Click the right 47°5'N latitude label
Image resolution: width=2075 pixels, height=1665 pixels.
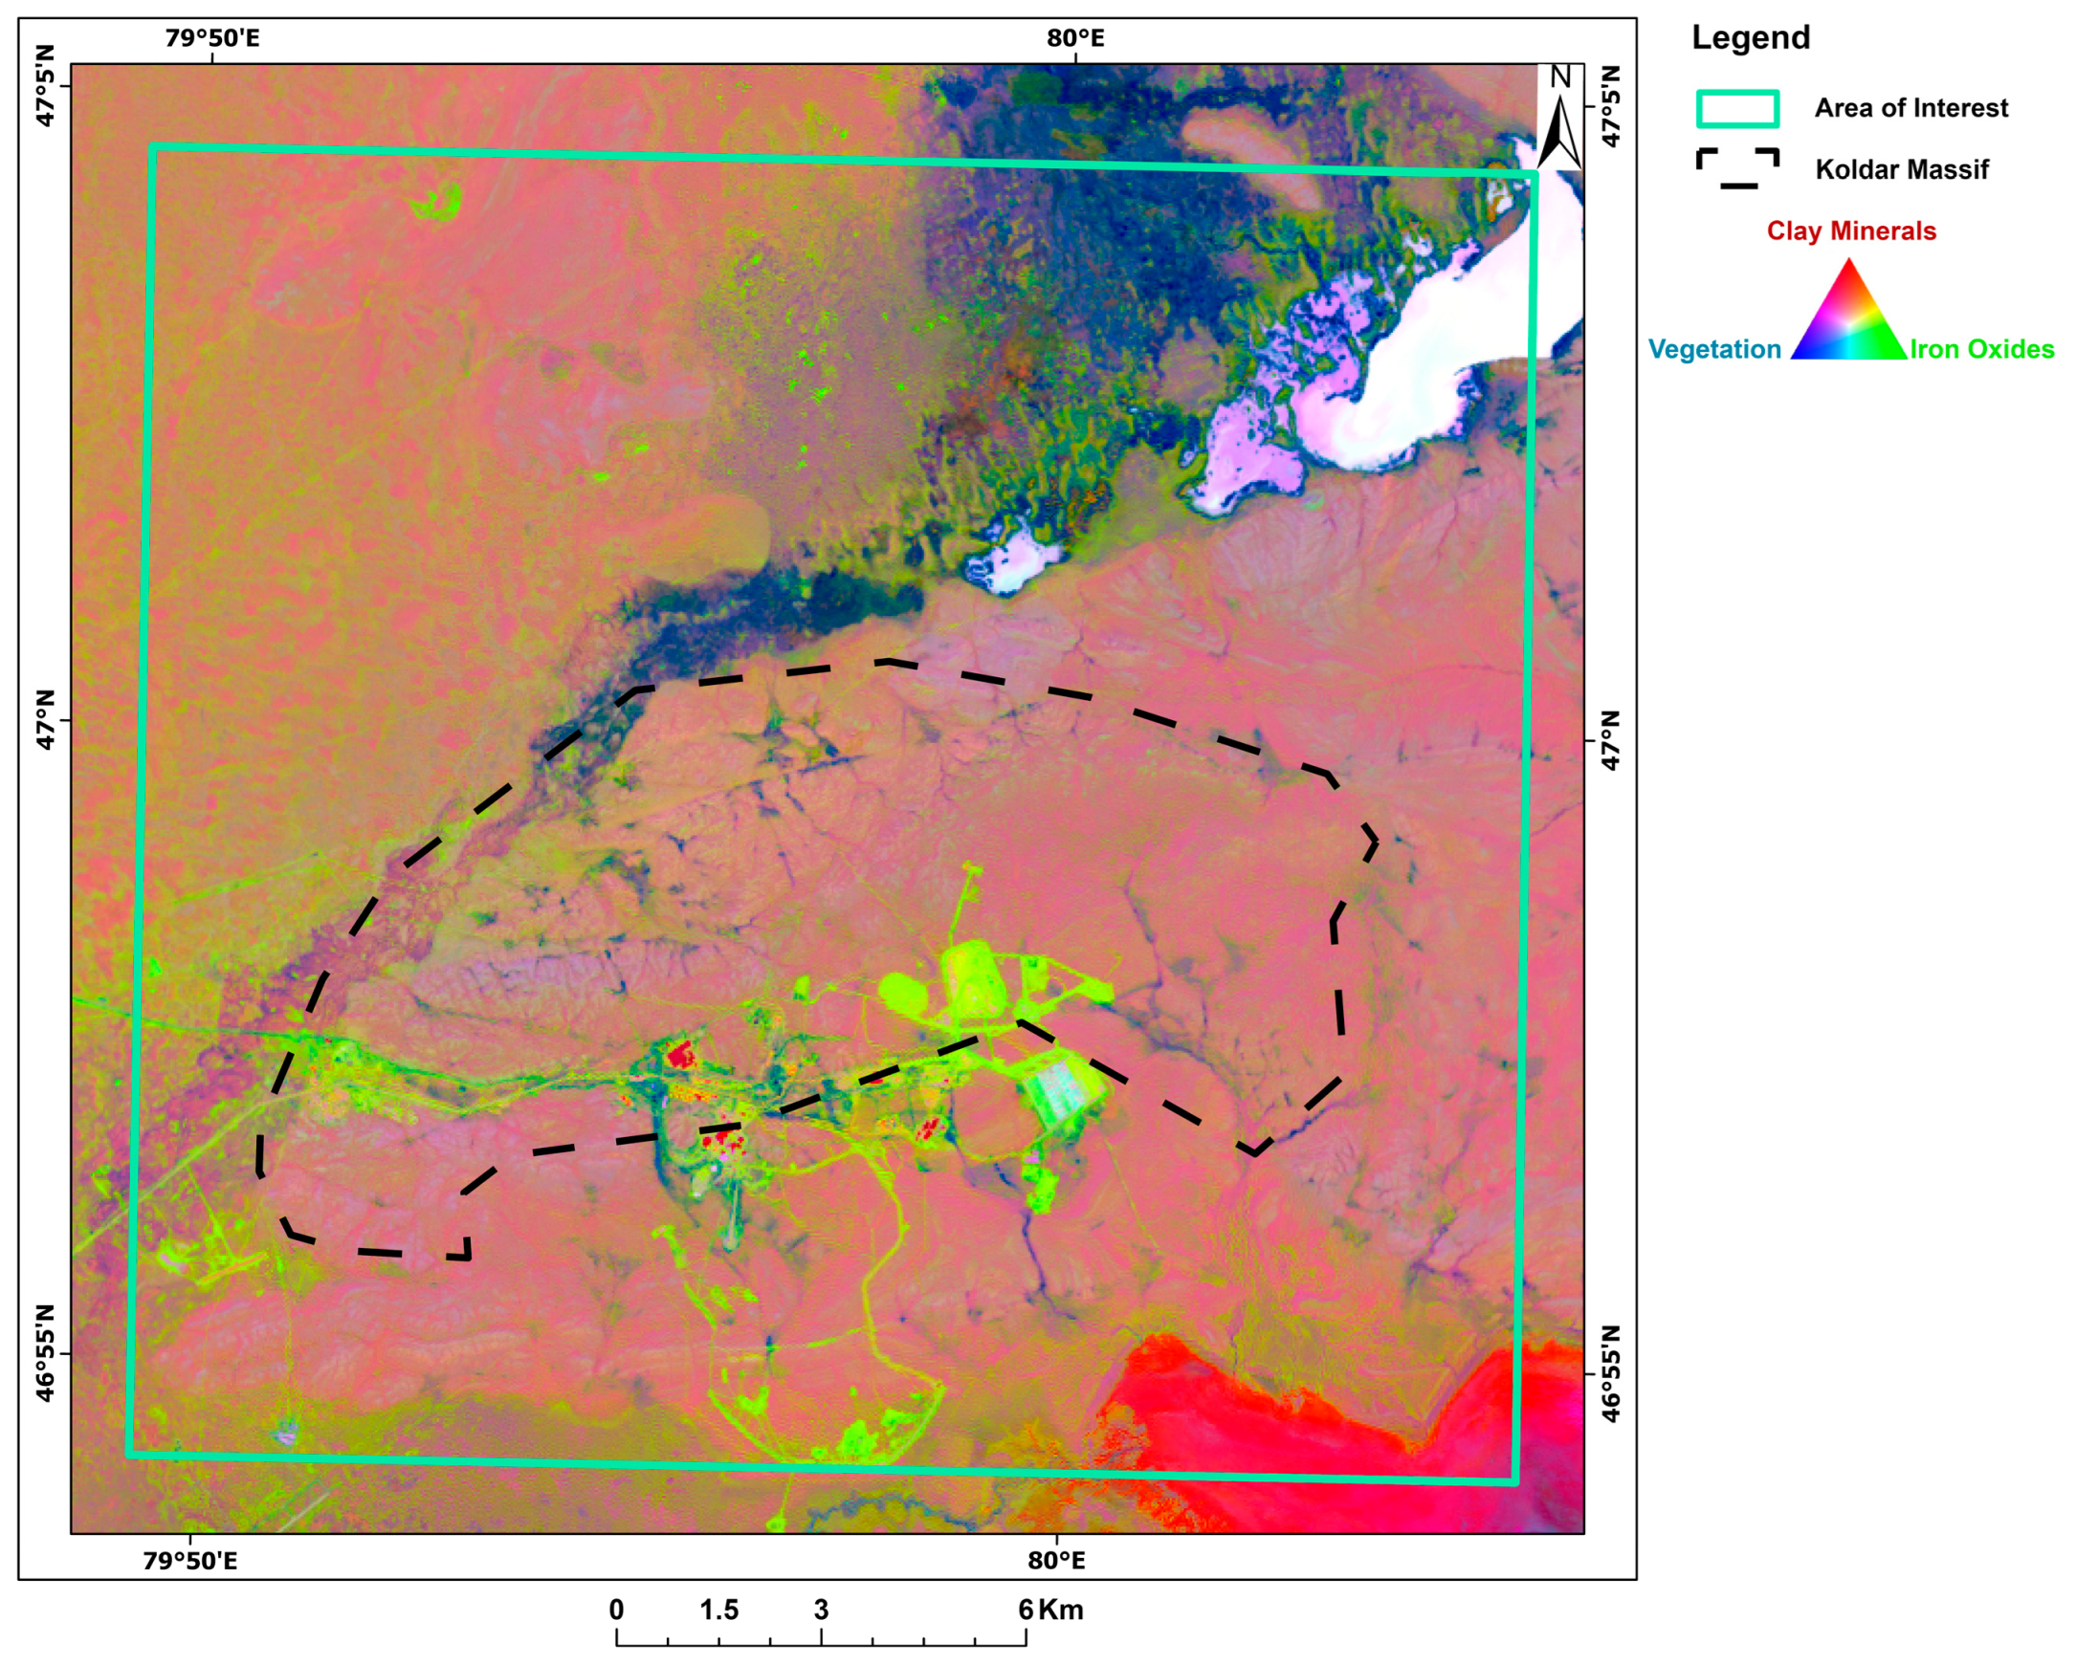point(1610,106)
